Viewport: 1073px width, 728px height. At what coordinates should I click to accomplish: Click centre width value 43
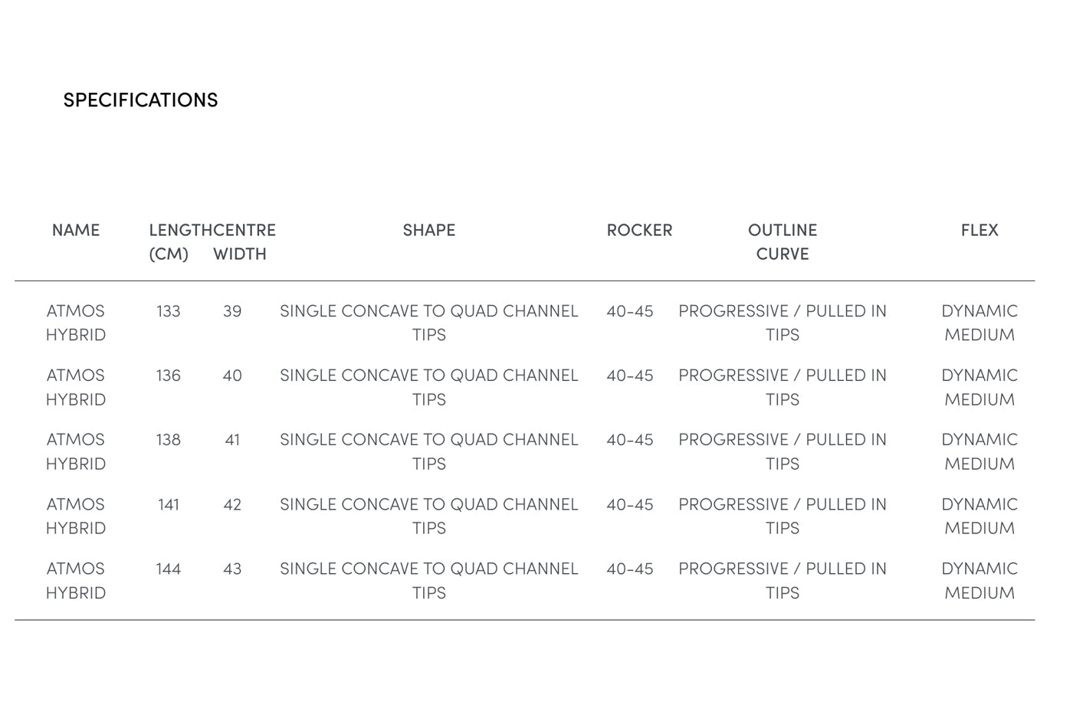[x=232, y=569]
